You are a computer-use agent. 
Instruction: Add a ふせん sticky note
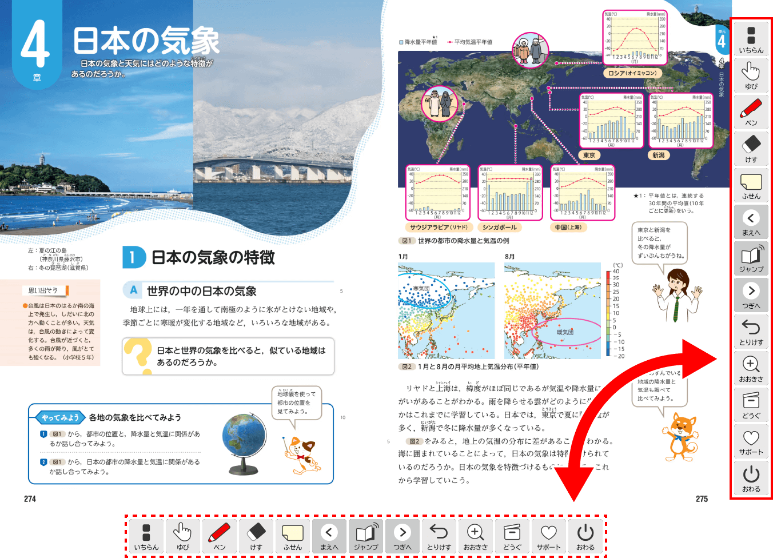[x=751, y=184]
